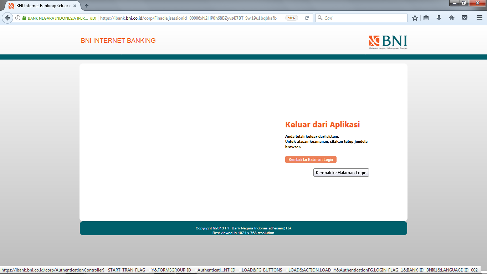Select the BNI Internet Banking:Keluar tab

coord(43,6)
